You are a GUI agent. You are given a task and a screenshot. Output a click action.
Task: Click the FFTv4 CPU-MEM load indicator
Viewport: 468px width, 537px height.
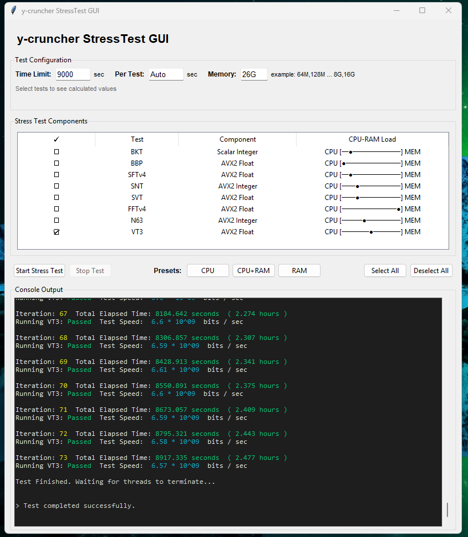click(373, 209)
